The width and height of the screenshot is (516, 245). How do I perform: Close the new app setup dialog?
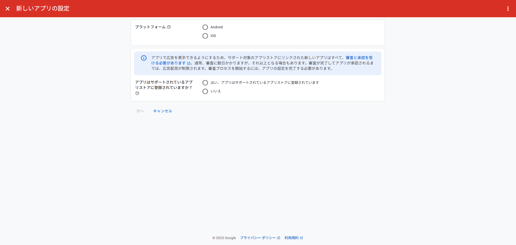(x=8, y=9)
